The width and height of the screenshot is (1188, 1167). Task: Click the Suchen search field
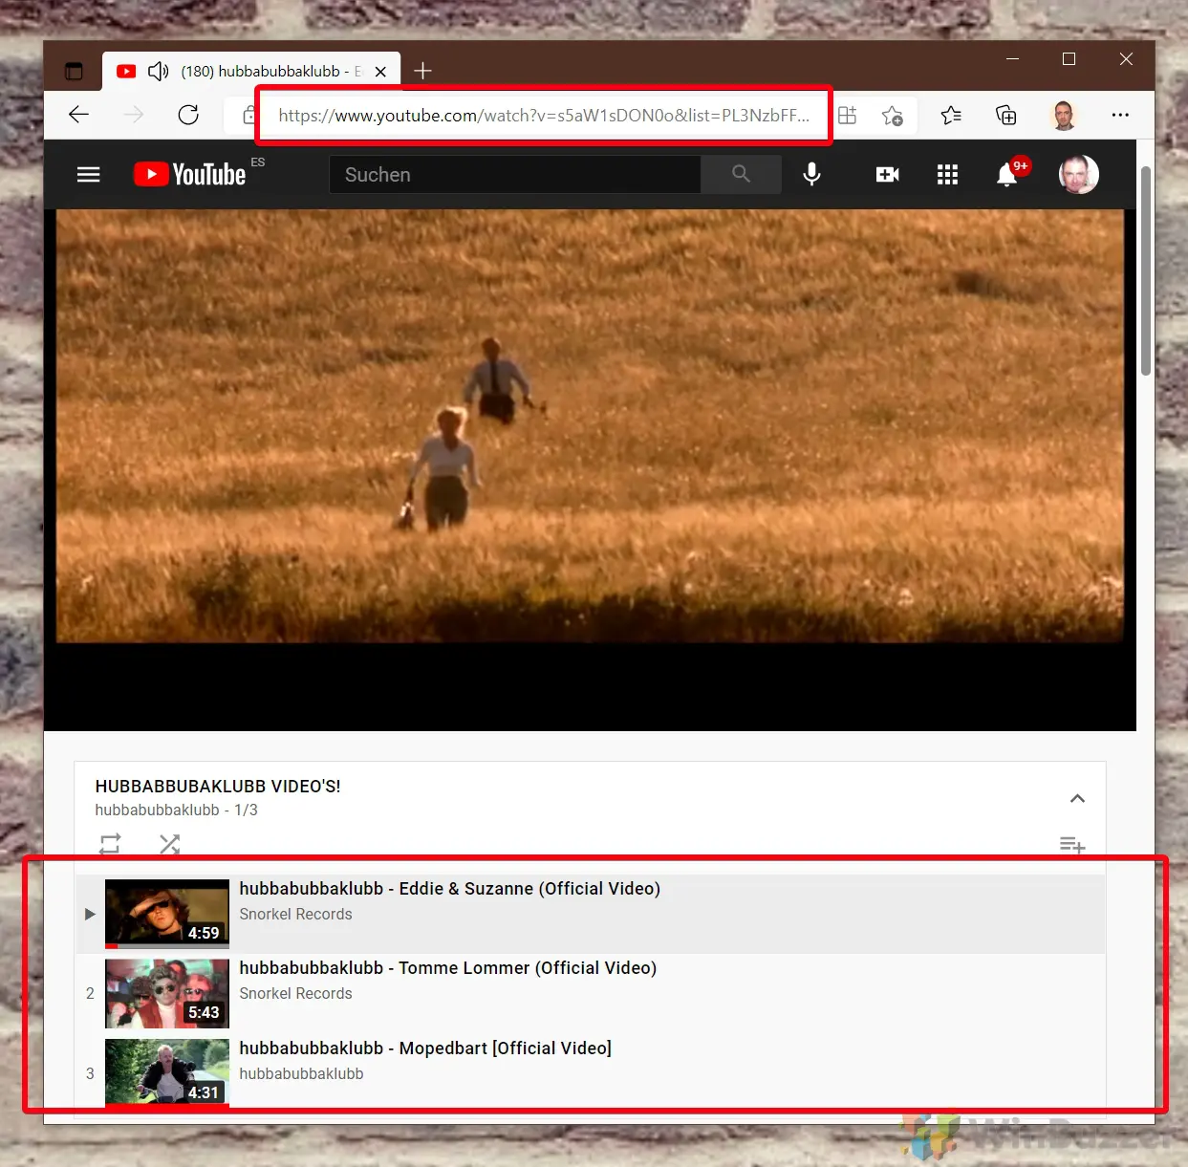coord(515,175)
